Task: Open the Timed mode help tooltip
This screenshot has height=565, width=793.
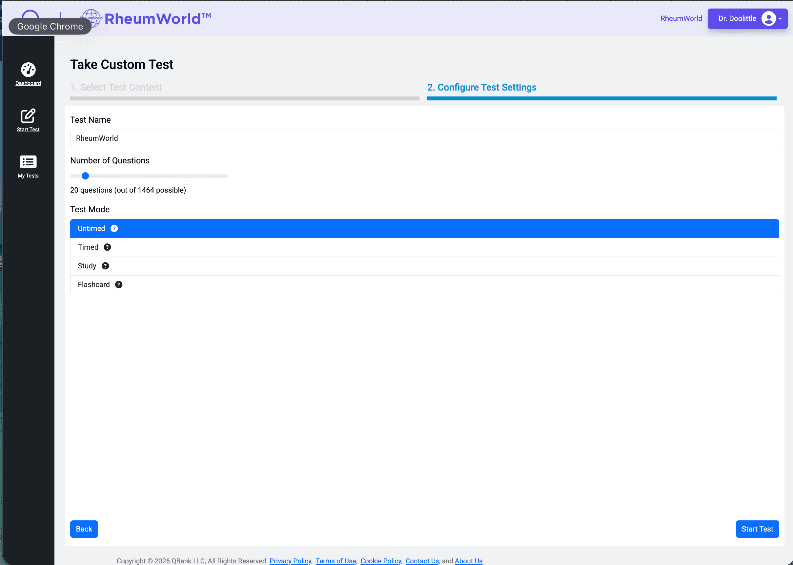Action: tap(108, 247)
